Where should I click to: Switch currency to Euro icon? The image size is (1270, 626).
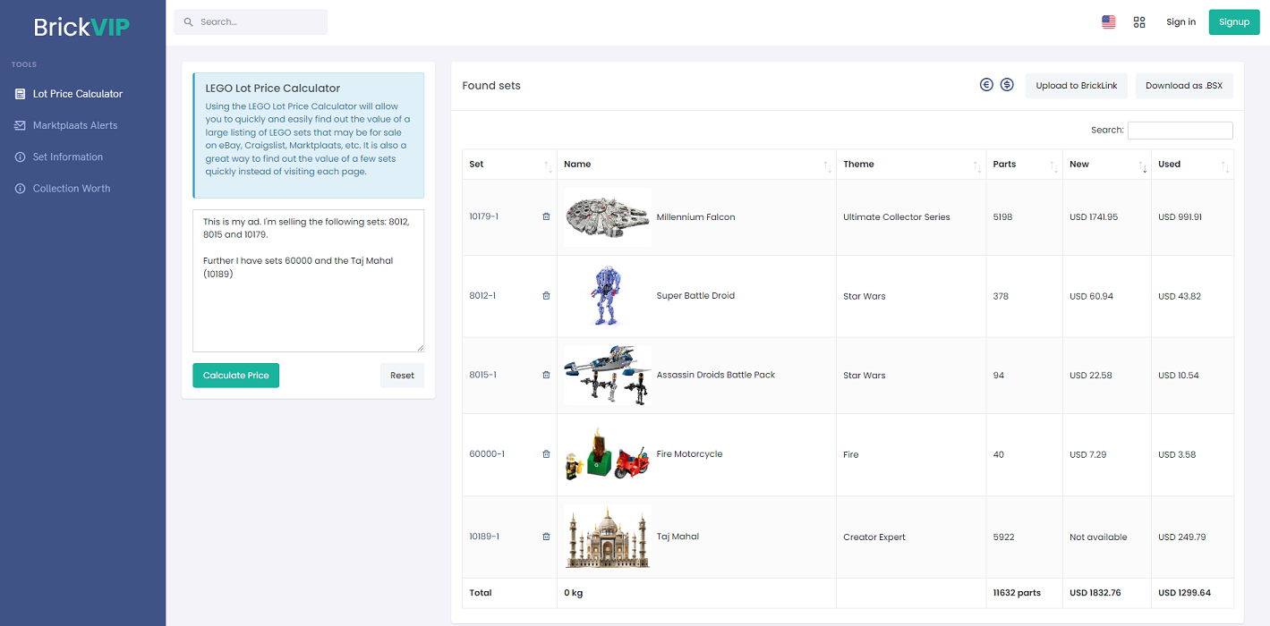coord(986,85)
